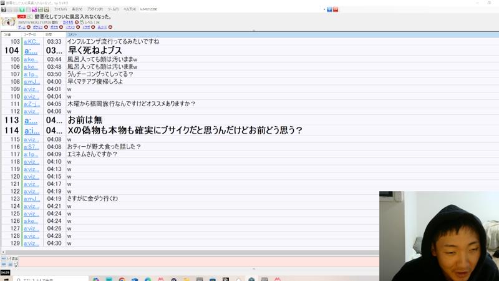Click the webcam overlay of the streamer
Image resolution: width=499 pixels, height=281 pixels.
(439, 236)
